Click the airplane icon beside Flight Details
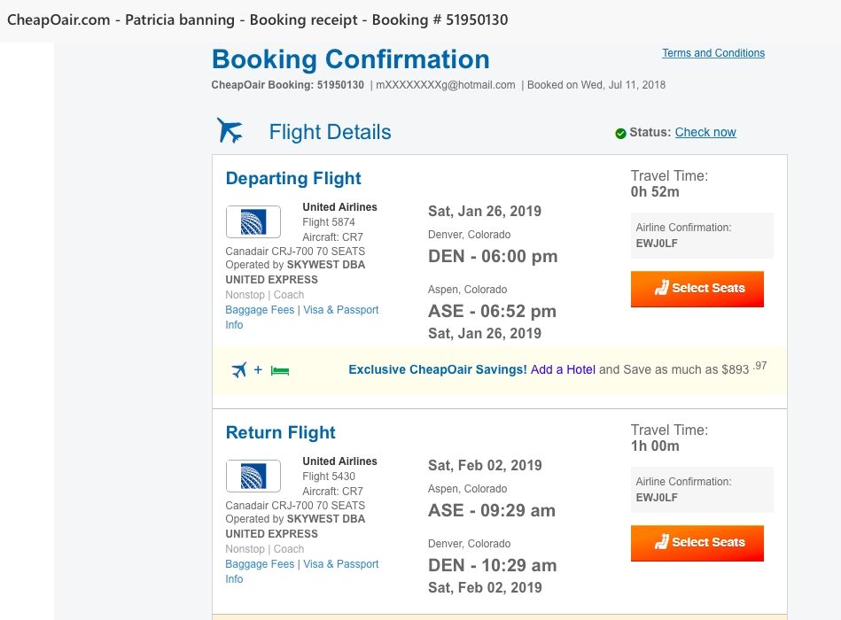The image size is (841, 620). (230, 130)
